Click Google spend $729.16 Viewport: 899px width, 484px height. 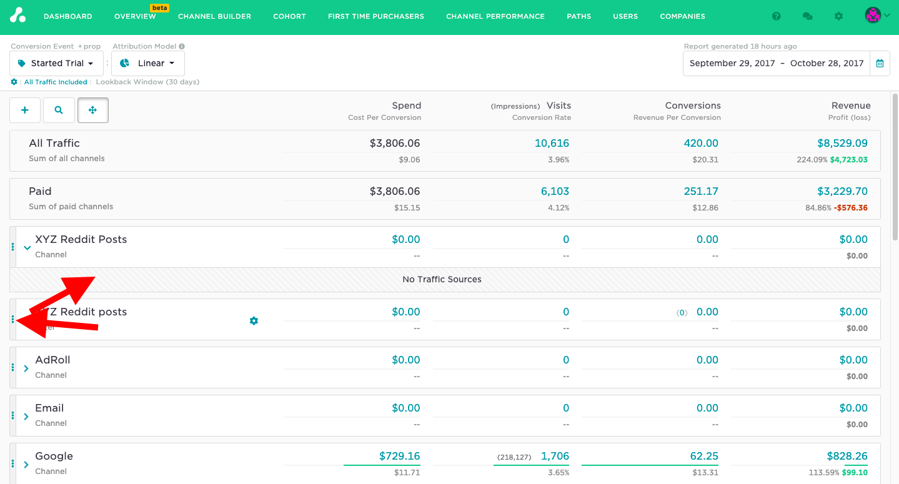400,456
